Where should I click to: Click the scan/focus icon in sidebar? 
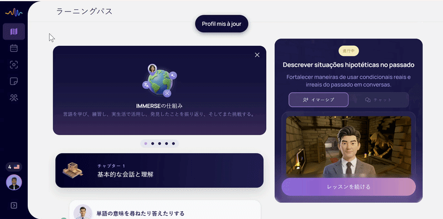click(14, 65)
